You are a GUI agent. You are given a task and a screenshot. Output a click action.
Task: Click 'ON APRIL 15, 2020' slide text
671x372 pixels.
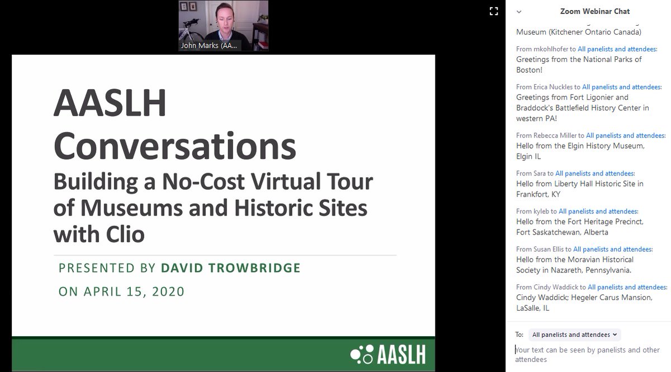(x=121, y=292)
